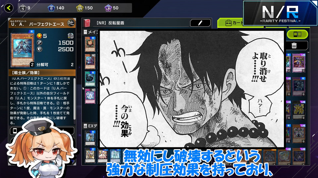This screenshot has width=318, height=178.
Task: Select the N monster card second in main deck
Action: pos(90,62)
